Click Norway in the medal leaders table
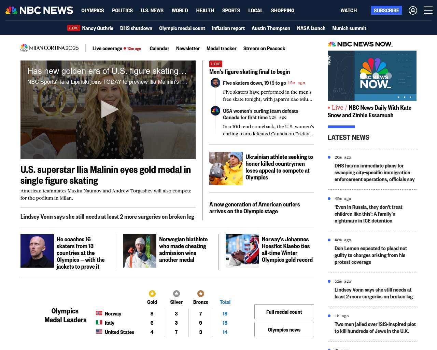 pyautogui.click(x=113, y=314)
